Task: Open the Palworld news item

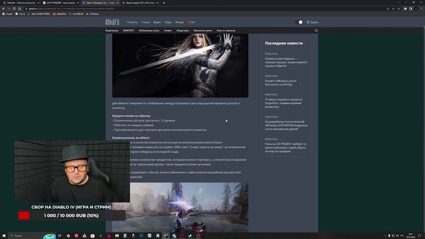Action: pos(286,62)
